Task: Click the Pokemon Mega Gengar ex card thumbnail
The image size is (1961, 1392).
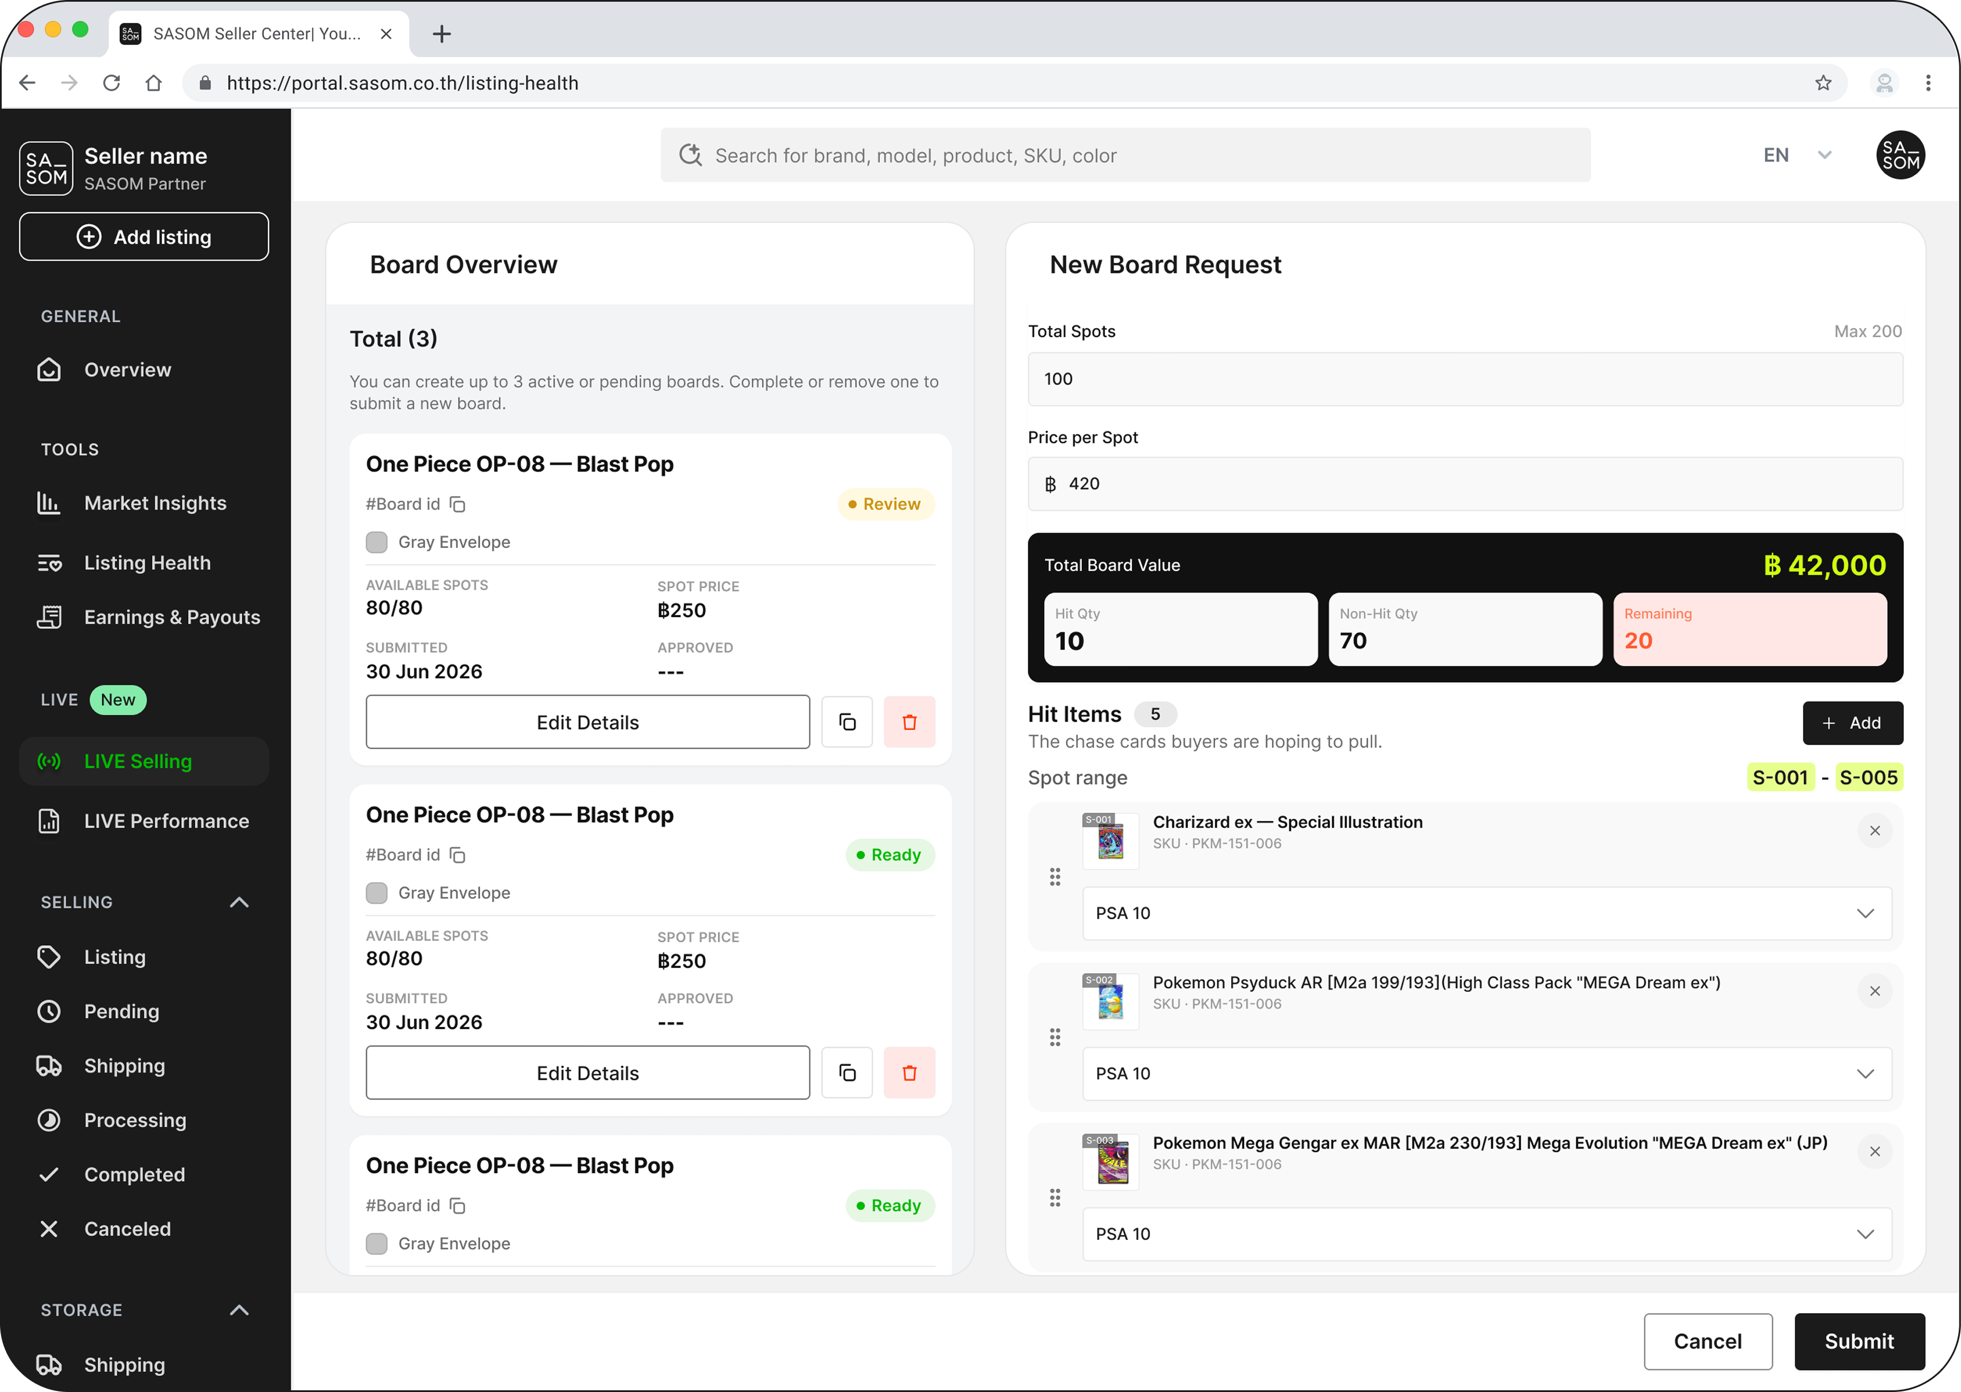Action: pos(1111,1161)
